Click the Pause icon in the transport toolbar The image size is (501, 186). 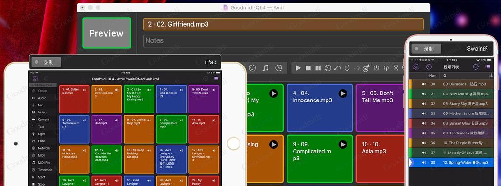[318, 68]
